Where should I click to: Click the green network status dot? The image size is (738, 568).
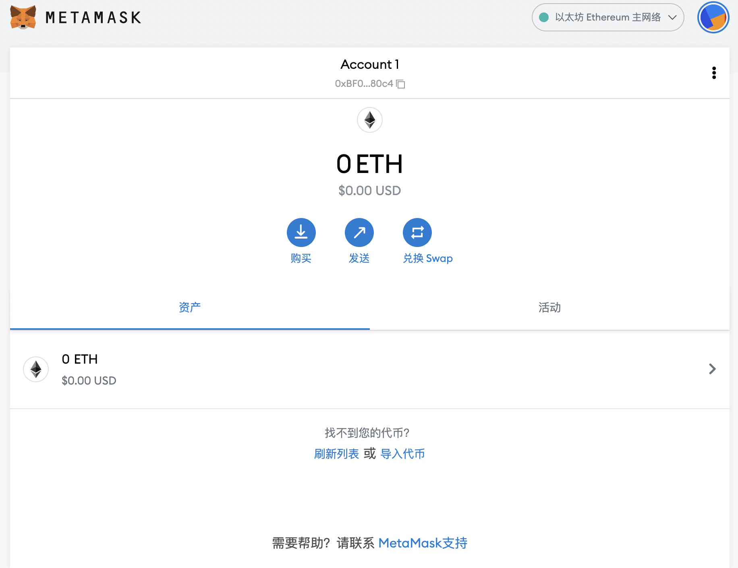pyautogui.click(x=544, y=17)
